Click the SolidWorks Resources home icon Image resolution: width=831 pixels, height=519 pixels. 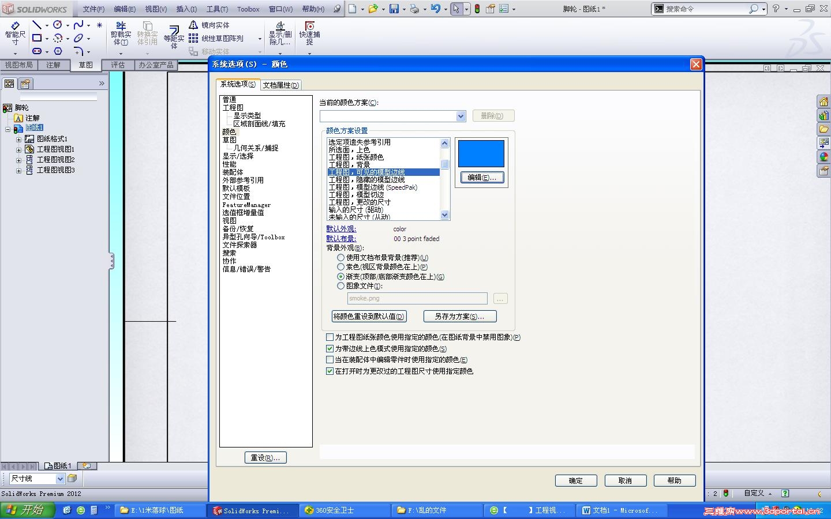point(823,101)
